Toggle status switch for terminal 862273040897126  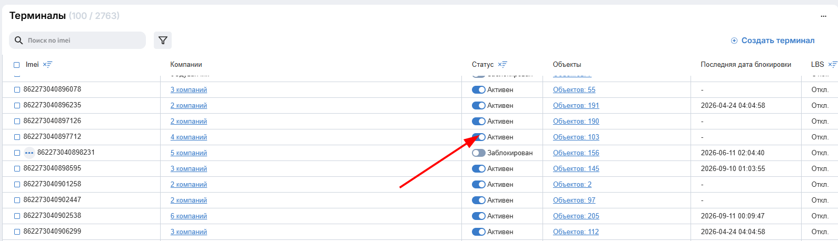[478, 122]
